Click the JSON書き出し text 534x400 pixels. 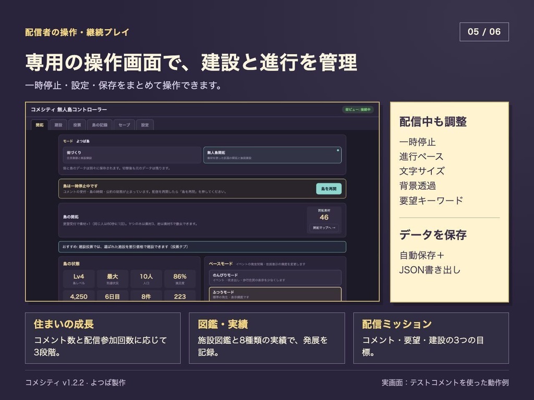point(430,270)
